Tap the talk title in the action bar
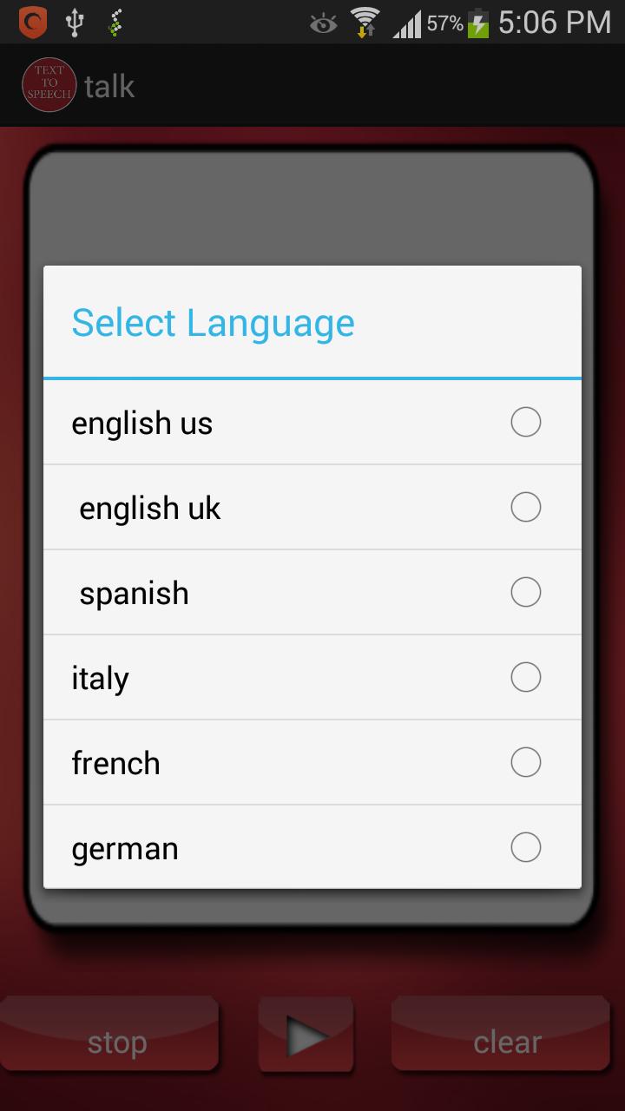 click(x=111, y=84)
